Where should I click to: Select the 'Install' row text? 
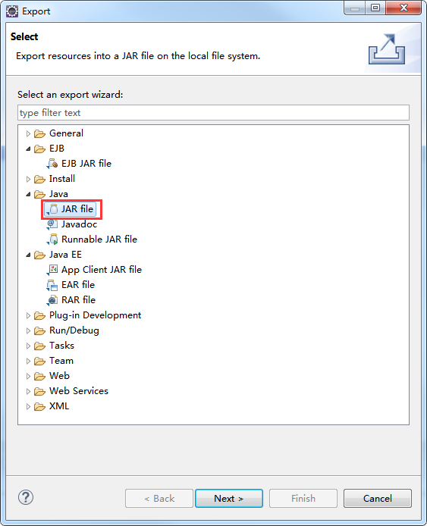pos(62,179)
